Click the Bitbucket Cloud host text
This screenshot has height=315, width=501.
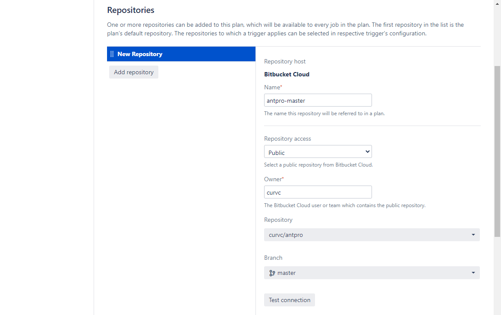coord(287,75)
